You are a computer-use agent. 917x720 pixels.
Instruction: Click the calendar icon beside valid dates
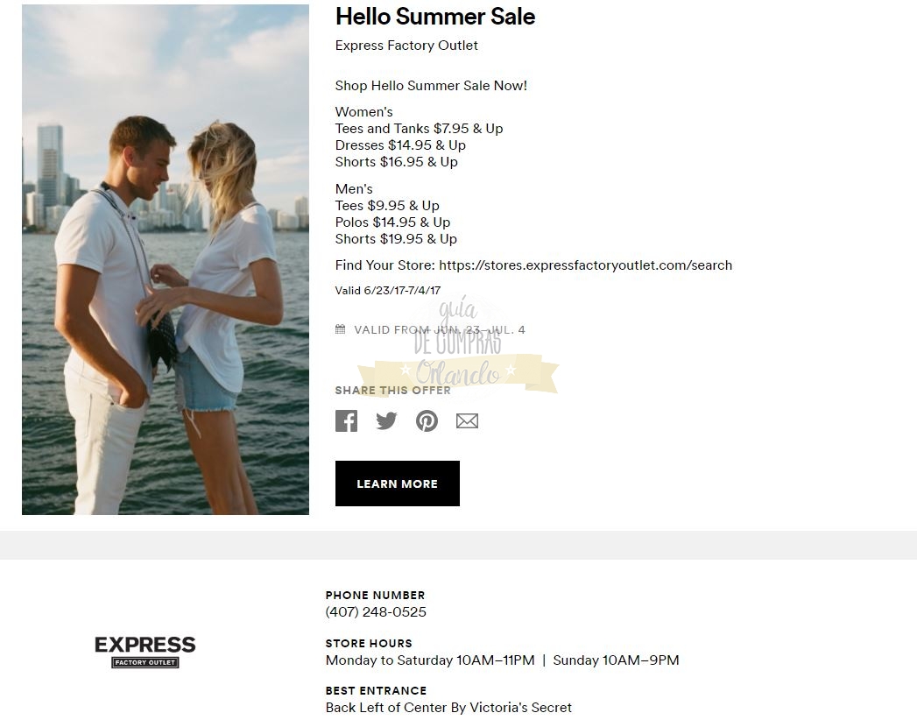tap(341, 329)
